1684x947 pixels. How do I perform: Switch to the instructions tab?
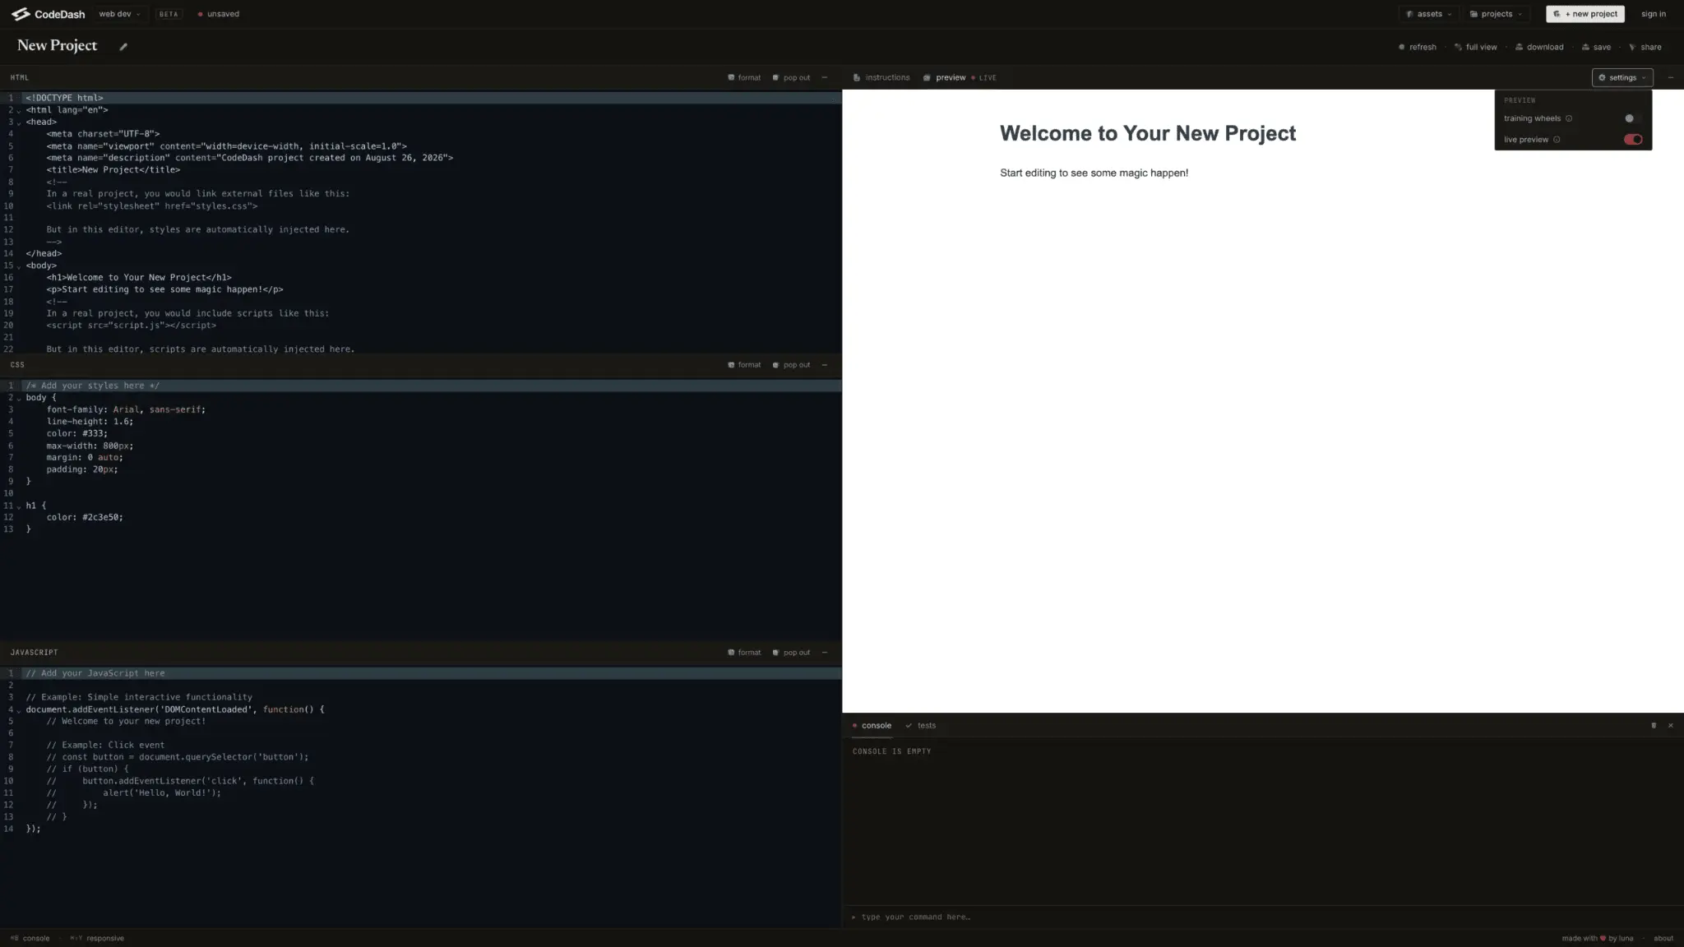tap(881, 78)
